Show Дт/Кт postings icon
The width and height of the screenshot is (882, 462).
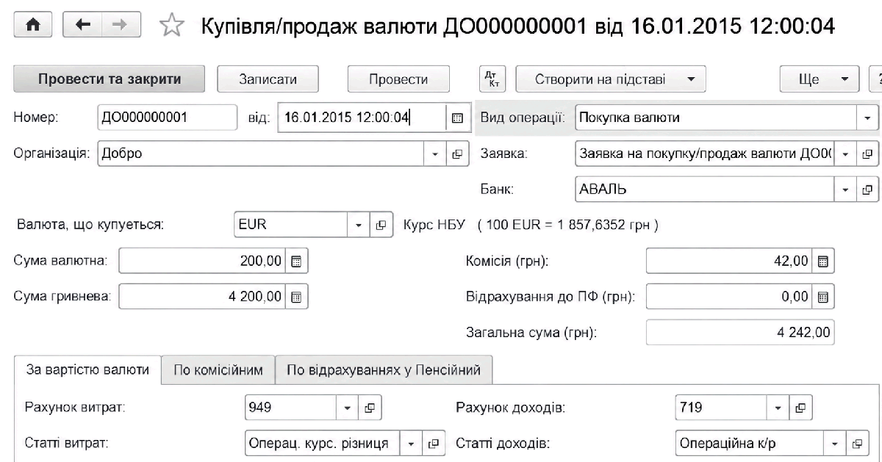click(492, 79)
